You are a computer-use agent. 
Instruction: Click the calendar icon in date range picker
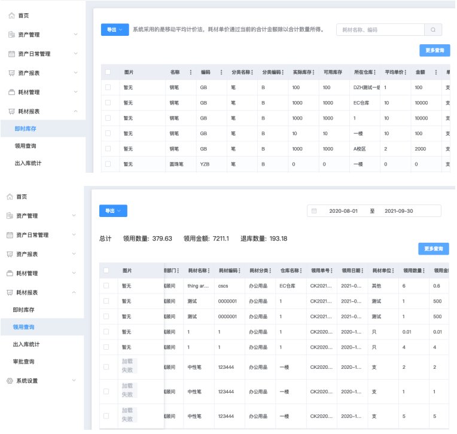pyautogui.click(x=314, y=211)
